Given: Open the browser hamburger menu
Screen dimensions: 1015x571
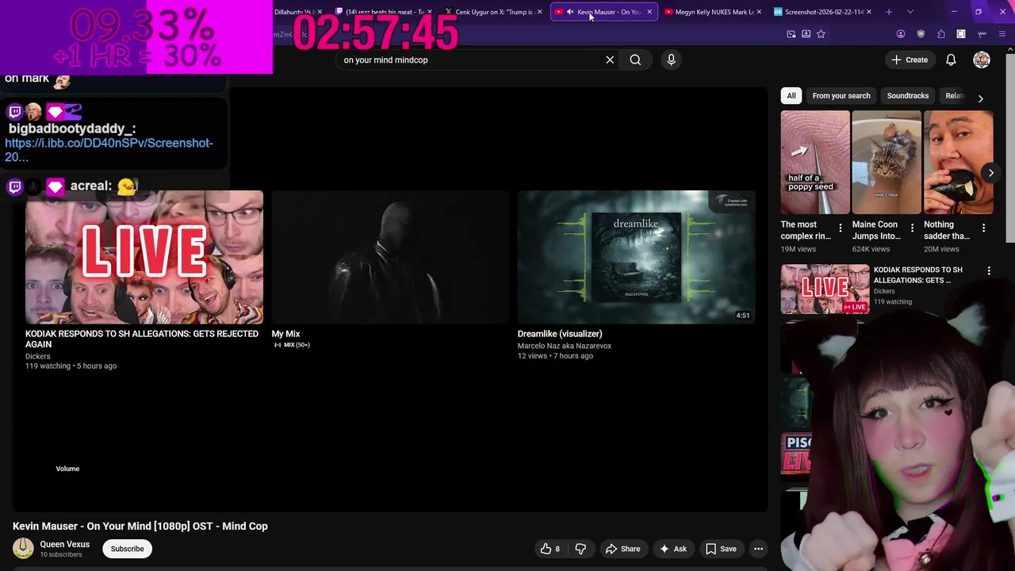Looking at the screenshot, I should tap(1002, 34).
